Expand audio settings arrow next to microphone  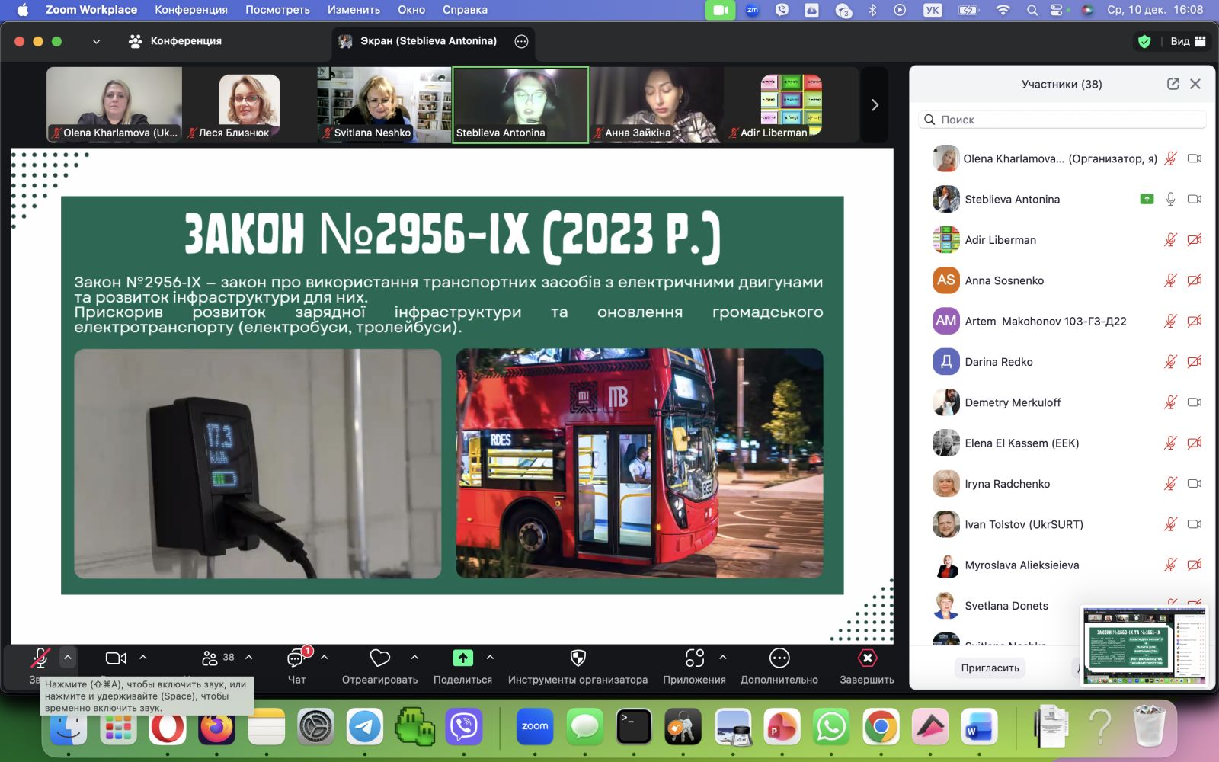(x=68, y=657)
